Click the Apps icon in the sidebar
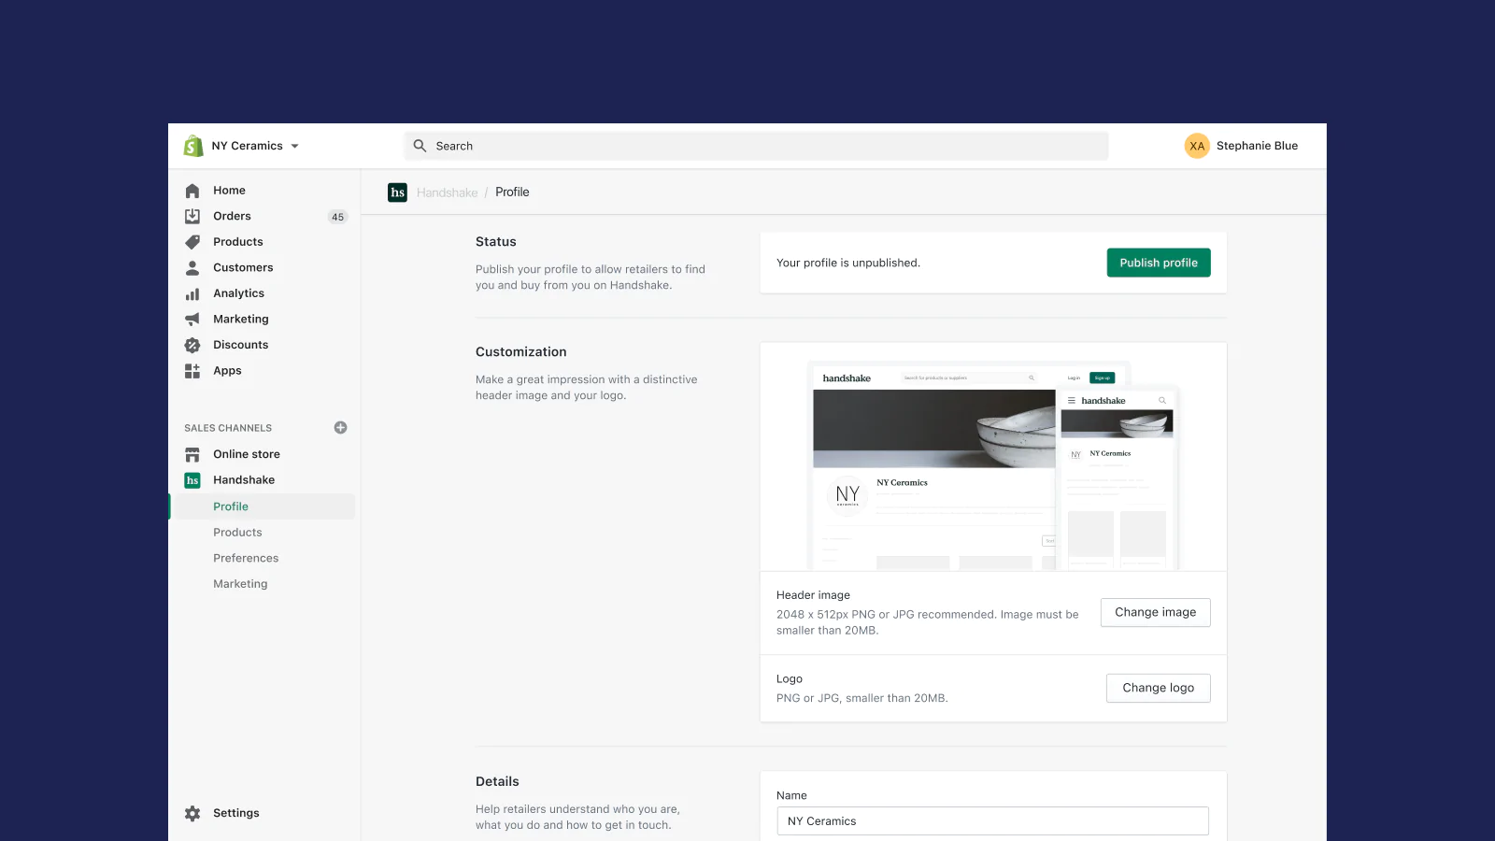 tap(192, 370)
